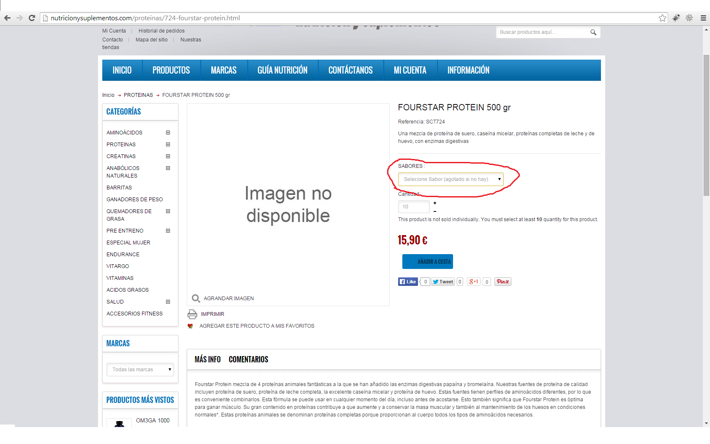Open VITAMINAS category
The image size is (710, 444).
click(x=120, y=278)
